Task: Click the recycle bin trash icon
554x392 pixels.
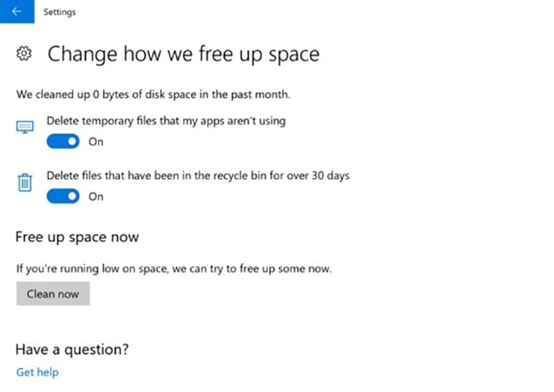Action: click(25, 182)
